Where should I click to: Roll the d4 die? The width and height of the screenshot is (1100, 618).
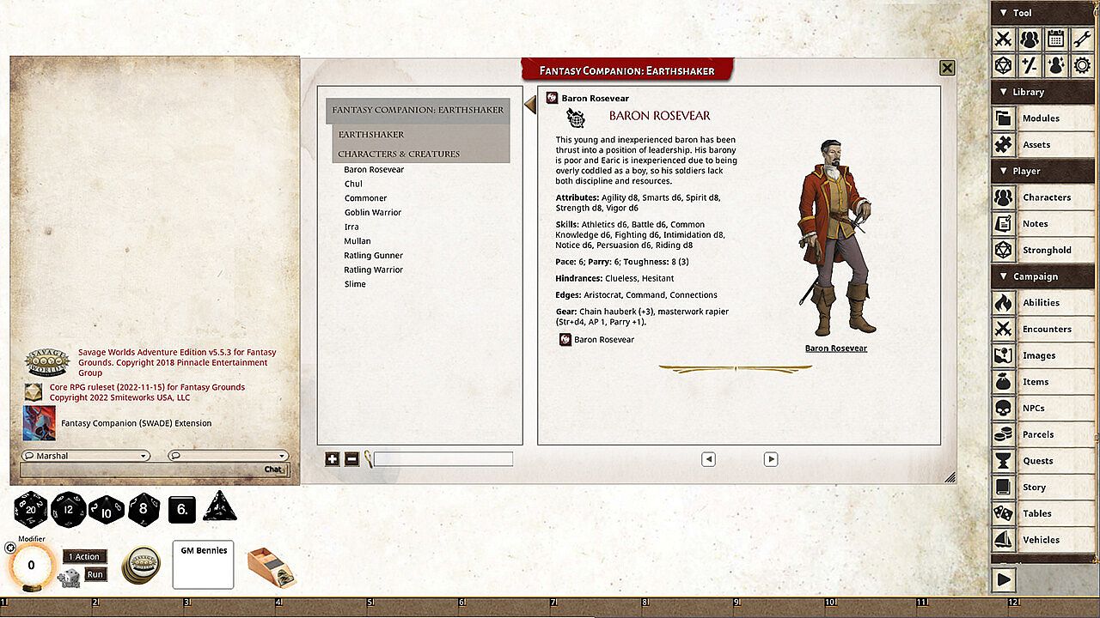220,506
